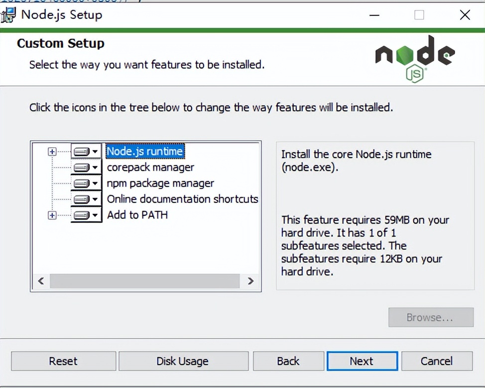Image resolution: width=485 pixels, height=388 pixels.
Task: Open install options dropdown for Node.js runtime
Action: (86, 151)
